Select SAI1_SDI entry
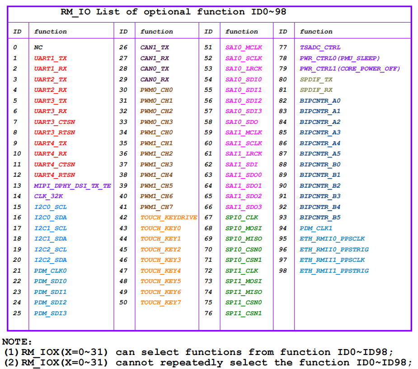The image size is (418, 369). (241, 164)
